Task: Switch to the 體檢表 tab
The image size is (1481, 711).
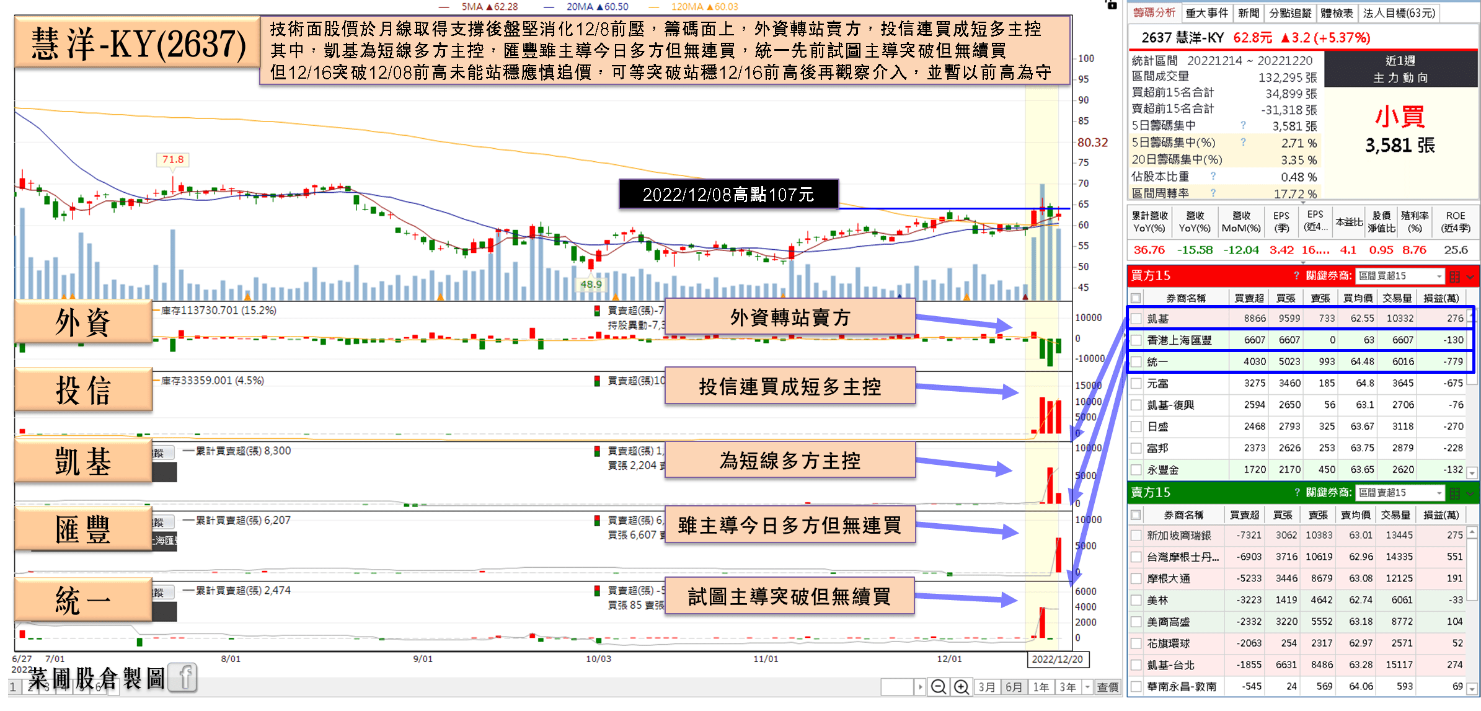Action: pos(1337,13)
